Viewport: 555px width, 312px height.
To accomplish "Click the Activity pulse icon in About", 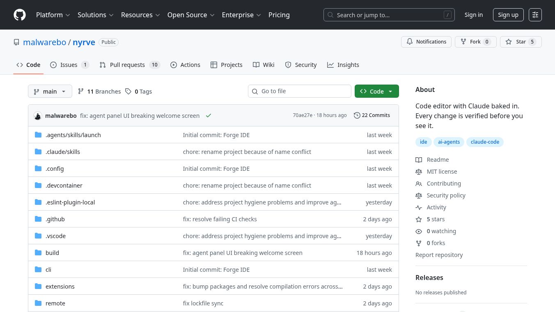I will coord(419,207).
